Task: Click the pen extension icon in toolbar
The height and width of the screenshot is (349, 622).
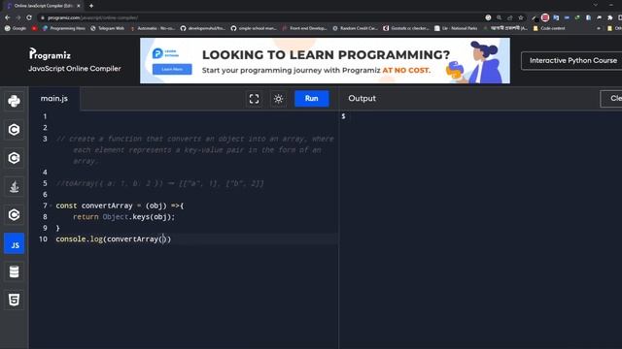Action: [x=535, y=17]
